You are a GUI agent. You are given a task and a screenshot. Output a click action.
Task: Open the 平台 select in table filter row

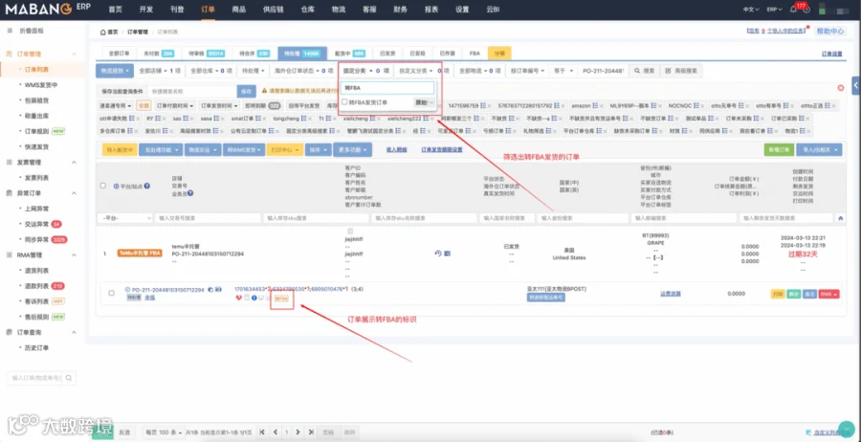pos(124,218)
